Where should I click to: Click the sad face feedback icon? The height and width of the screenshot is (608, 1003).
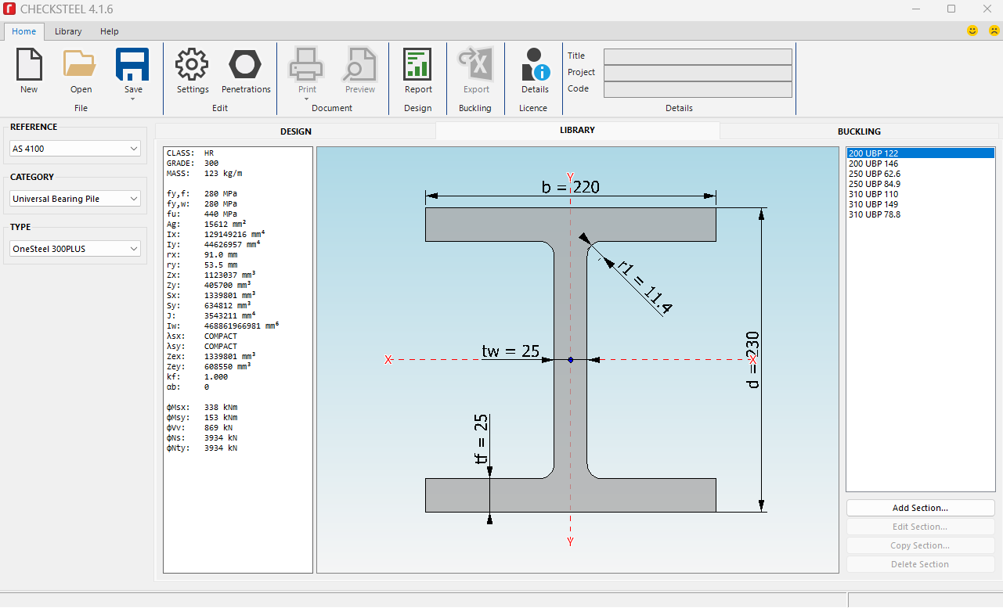click(994, 31)
